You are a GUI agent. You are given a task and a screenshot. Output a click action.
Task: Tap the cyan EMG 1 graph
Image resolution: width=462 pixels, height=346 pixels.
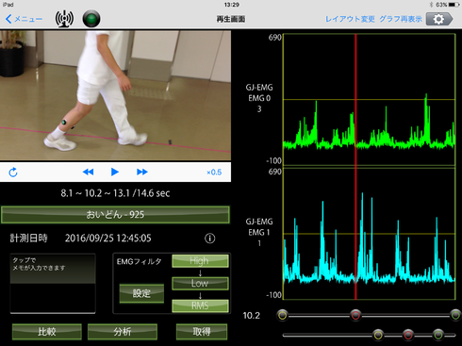(x=370, y=234)
